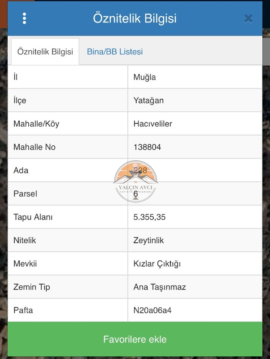
Task: Click the dialog title Öznitelik Bilgisi header
Action: (x=135, y=18)
